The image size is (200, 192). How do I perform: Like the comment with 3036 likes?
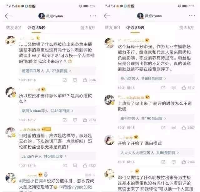click(85, 80)
